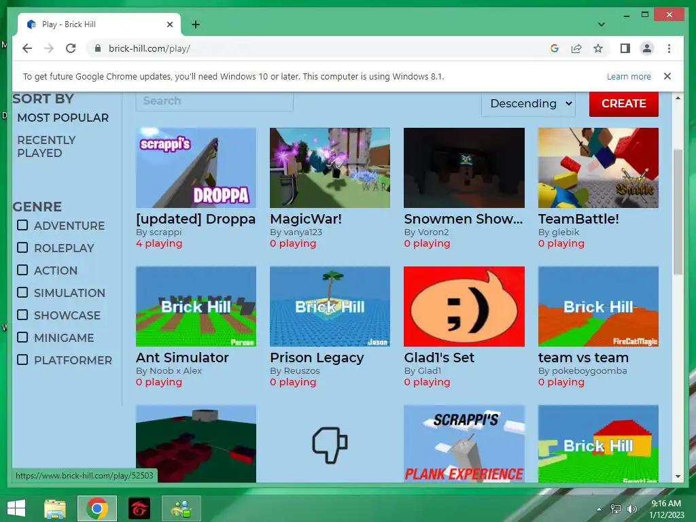The image size is (696, 522).
Task: Open the green people taskbar app
Action: (x=181, y=508)
